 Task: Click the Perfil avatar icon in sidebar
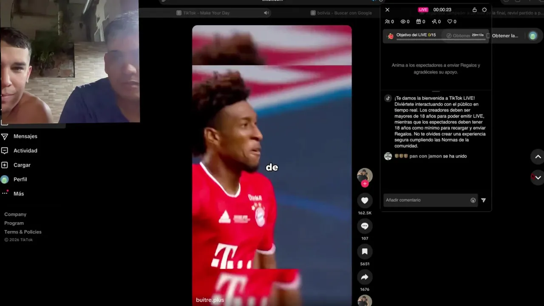tap(5, 180)
